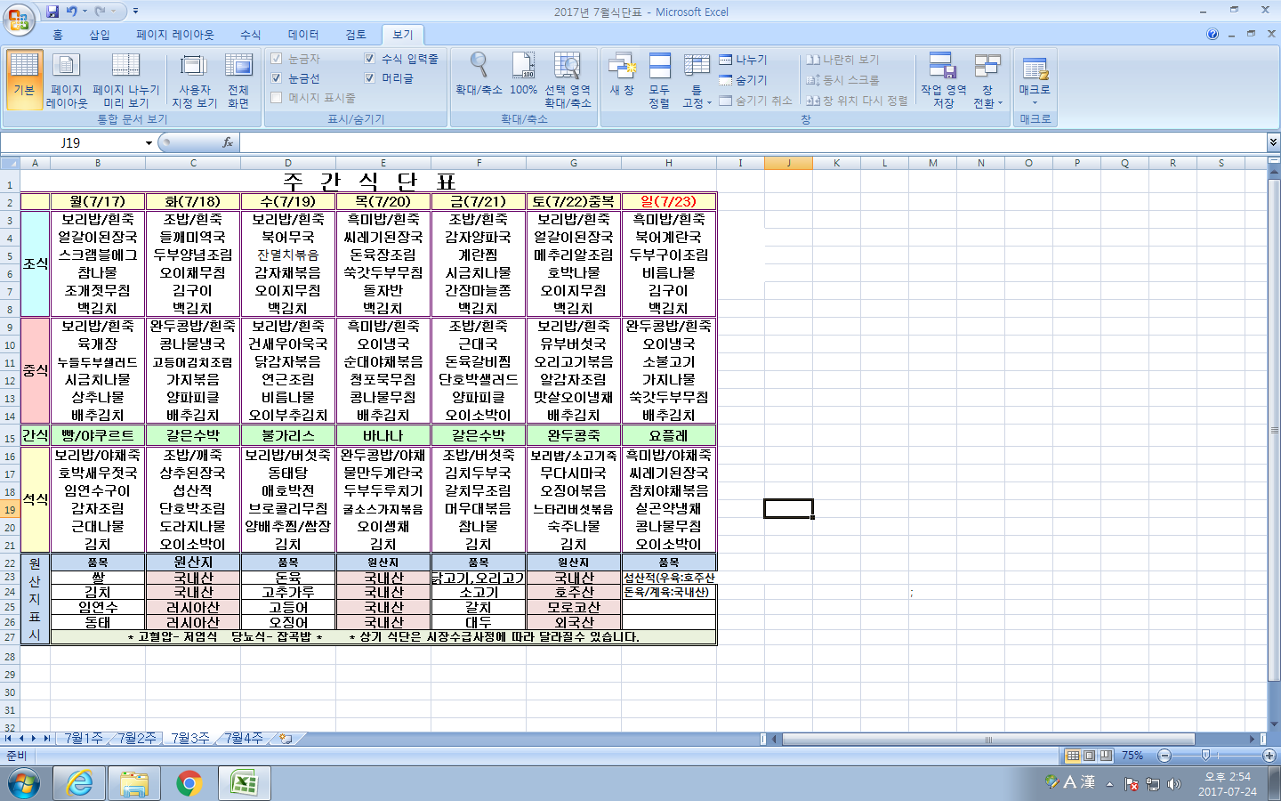Open the 수식 ribbon tab
This screenshot has height=801, width=1281.
[x=251, y=35]
